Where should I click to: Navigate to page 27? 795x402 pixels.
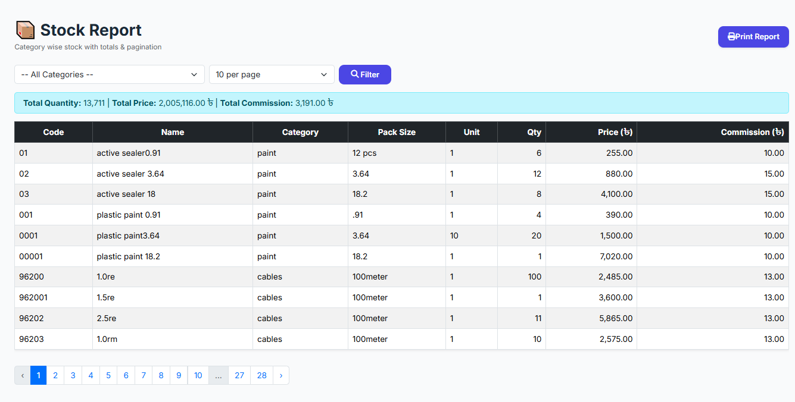[239, 375]
